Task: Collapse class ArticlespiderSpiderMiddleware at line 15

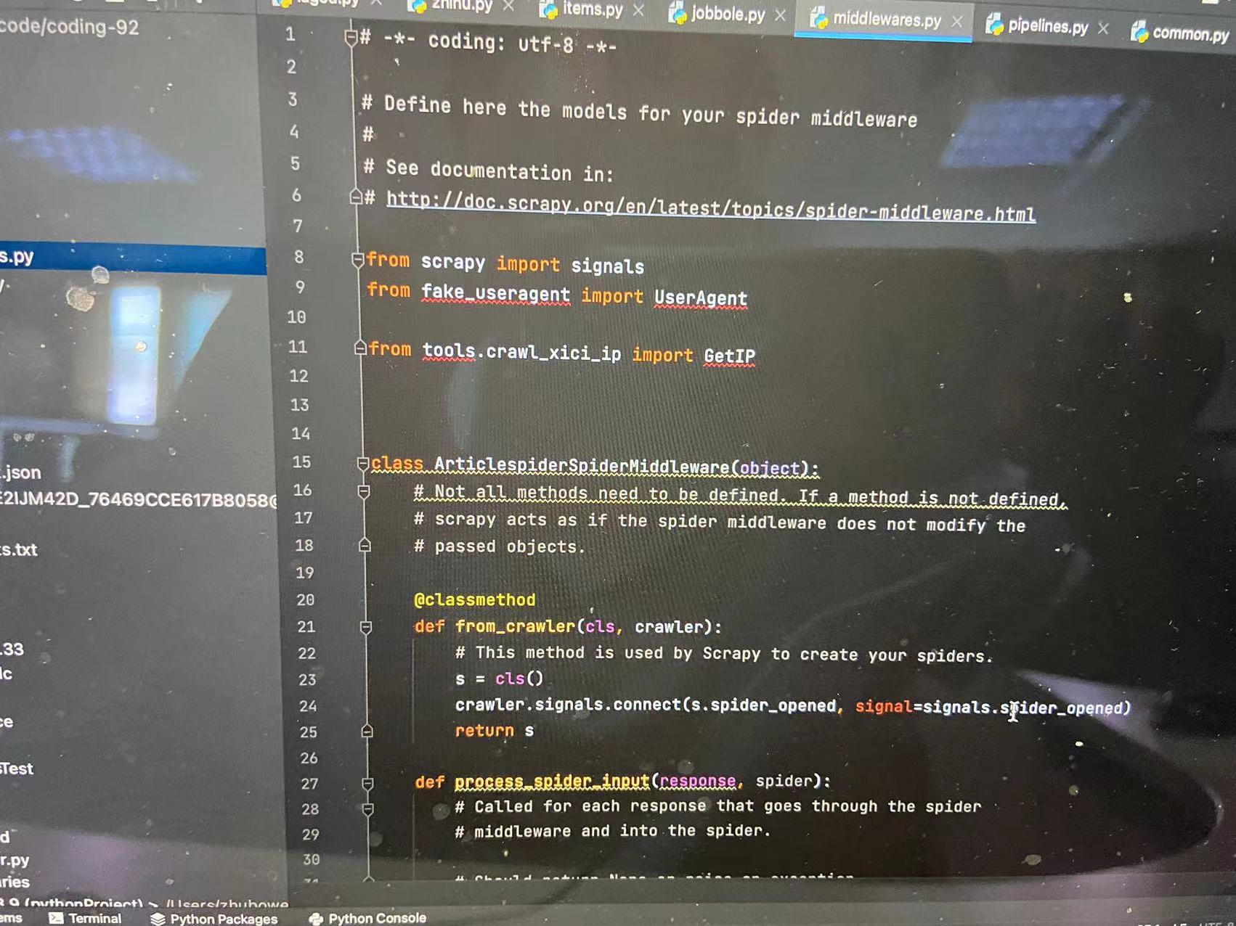Action: coord(362,463)
